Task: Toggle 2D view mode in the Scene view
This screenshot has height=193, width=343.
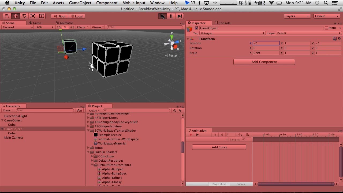Action: click(x=59, y=27)
